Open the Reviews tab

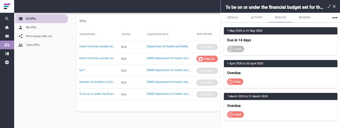click(x=305, y=17)
